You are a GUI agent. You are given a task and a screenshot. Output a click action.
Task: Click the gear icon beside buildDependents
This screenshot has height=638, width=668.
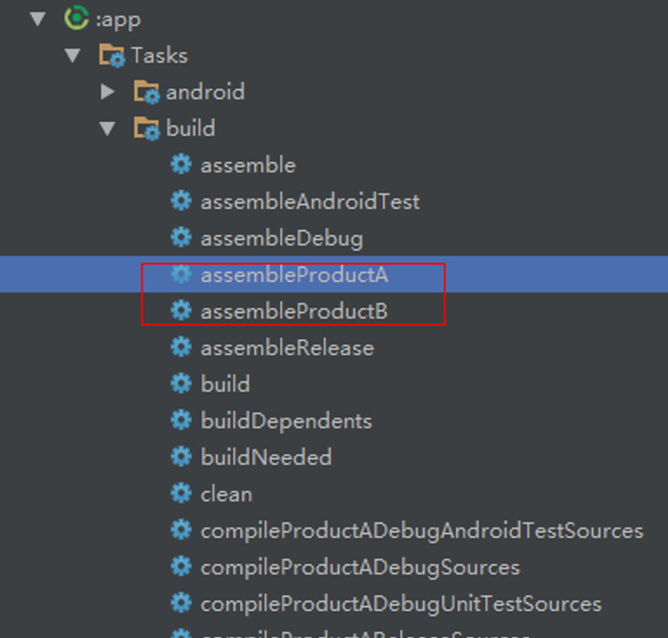tap(181, 421)
